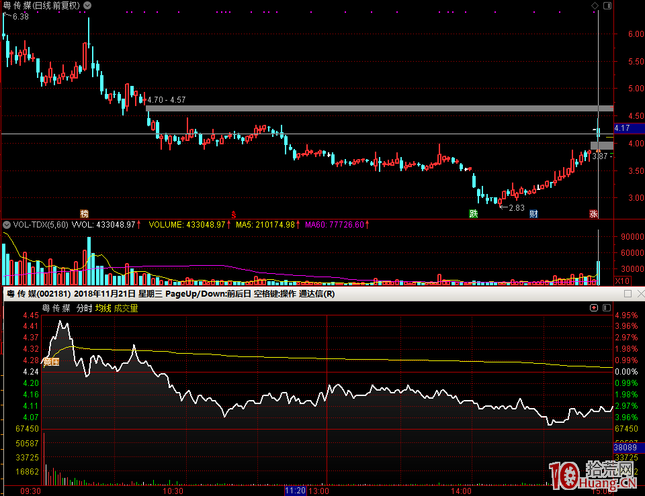Click the 09:30 time label
The height and width of the screenshot is (496, 645).
(30, 491)
